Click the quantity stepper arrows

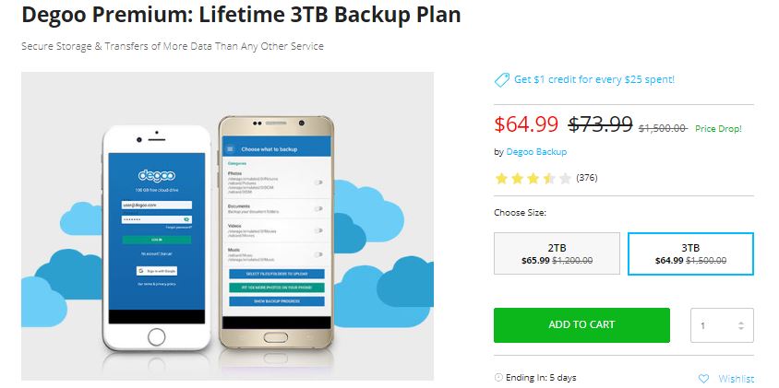[x=740, y=325]
